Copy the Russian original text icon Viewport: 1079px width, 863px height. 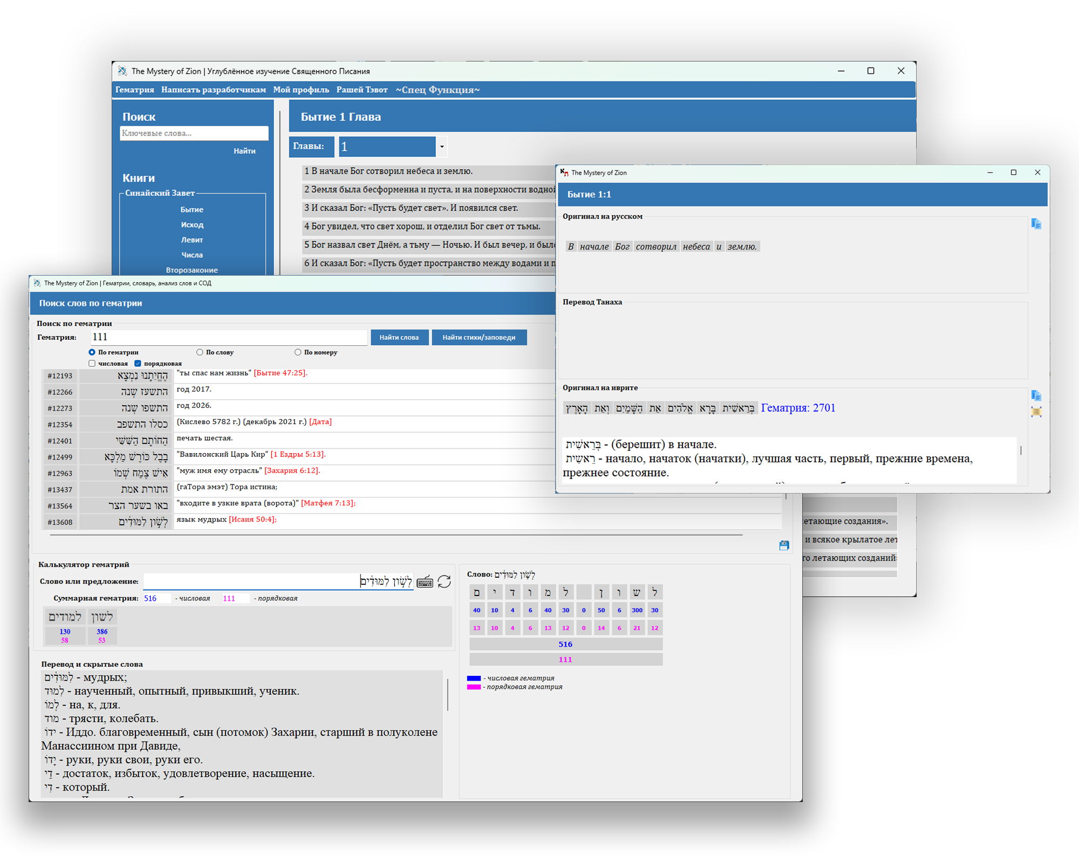click(1036, 224)
